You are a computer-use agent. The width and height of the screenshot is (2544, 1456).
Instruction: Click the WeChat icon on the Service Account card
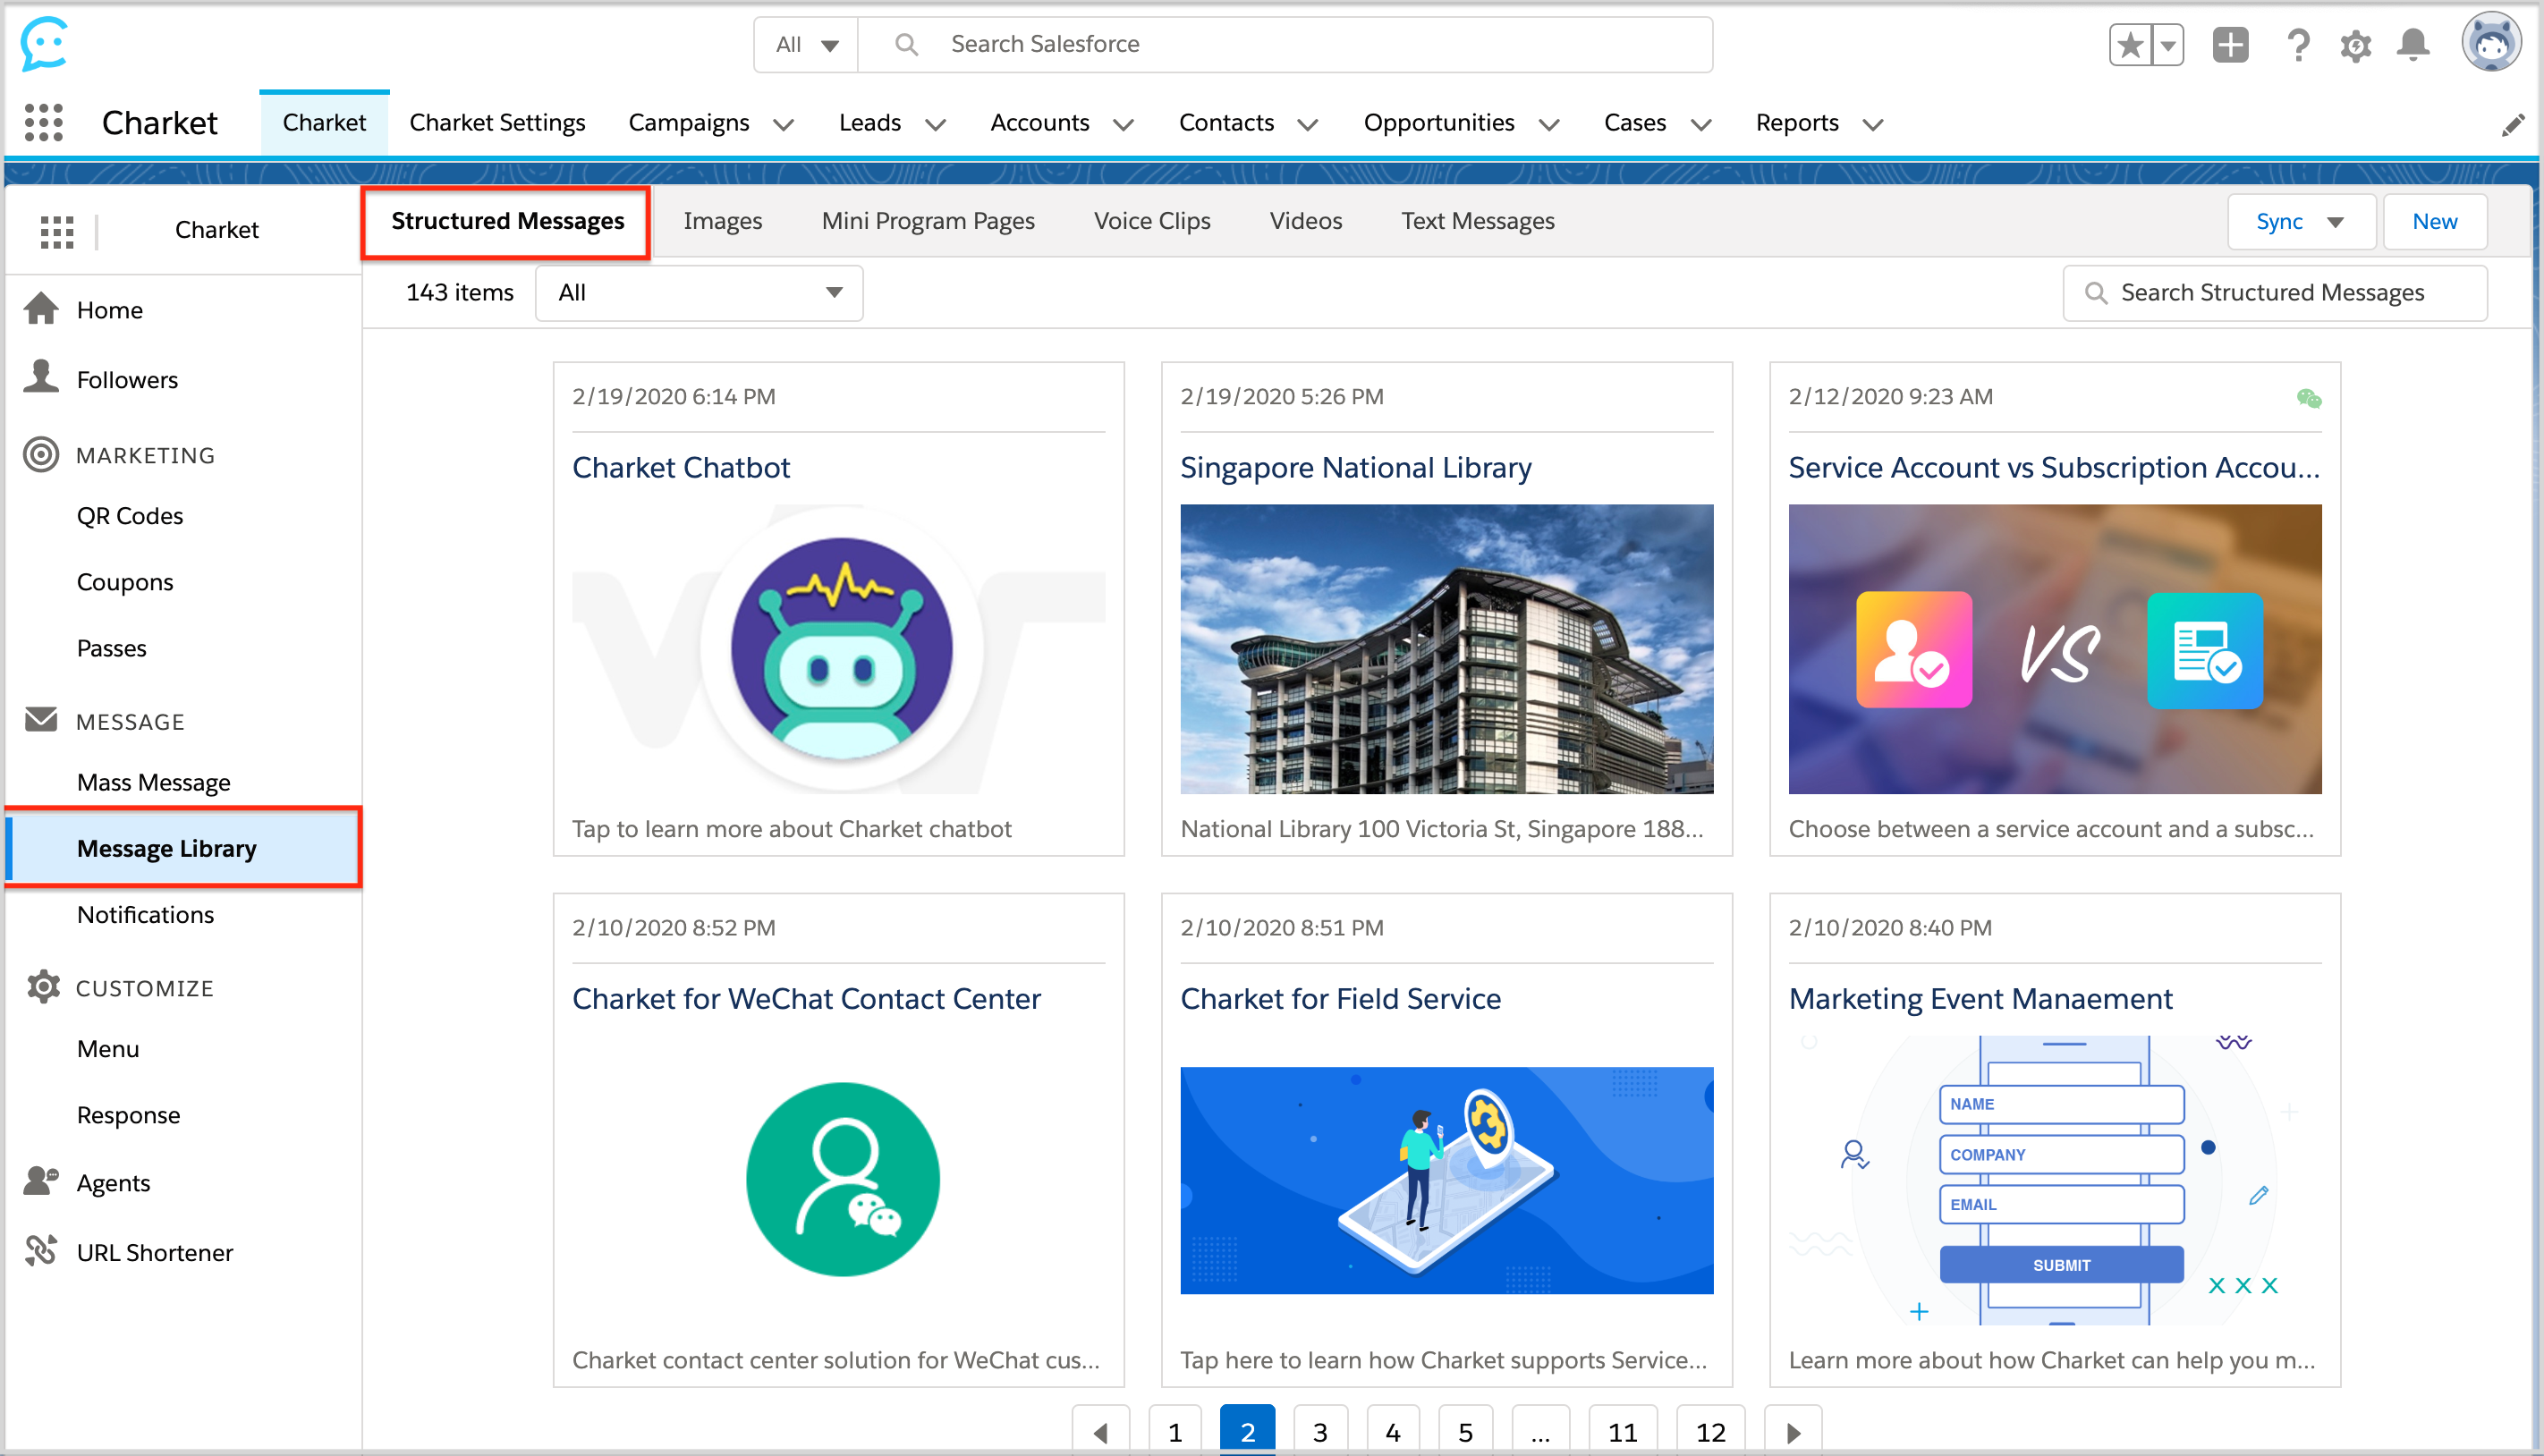coord(2308,398)
